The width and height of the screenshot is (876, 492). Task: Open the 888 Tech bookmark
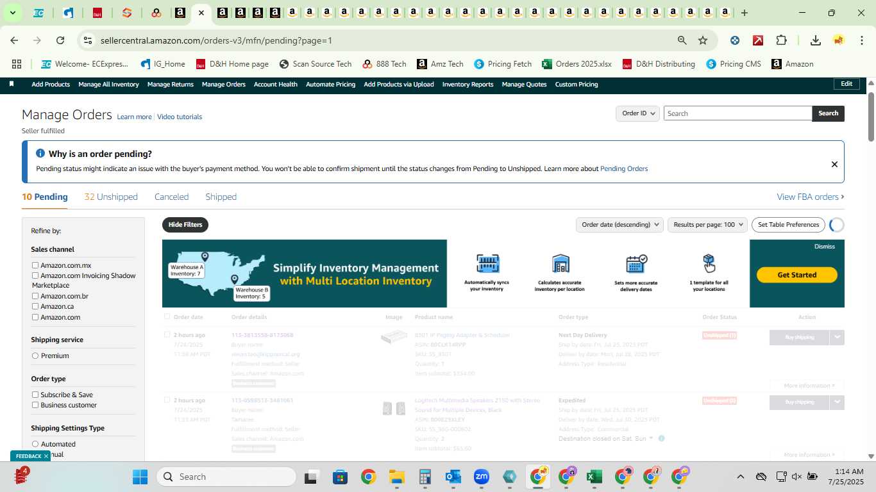384,64
